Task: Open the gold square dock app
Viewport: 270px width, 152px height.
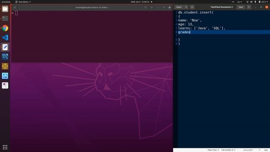Action: point(5,66)
